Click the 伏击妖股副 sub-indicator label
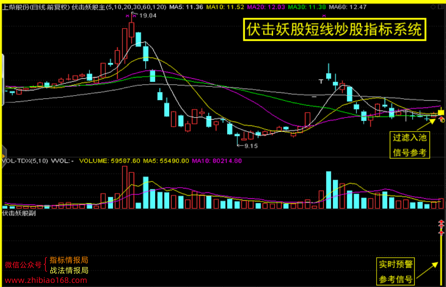This screenshot has width=446, height=287. [x=19, y=213]
